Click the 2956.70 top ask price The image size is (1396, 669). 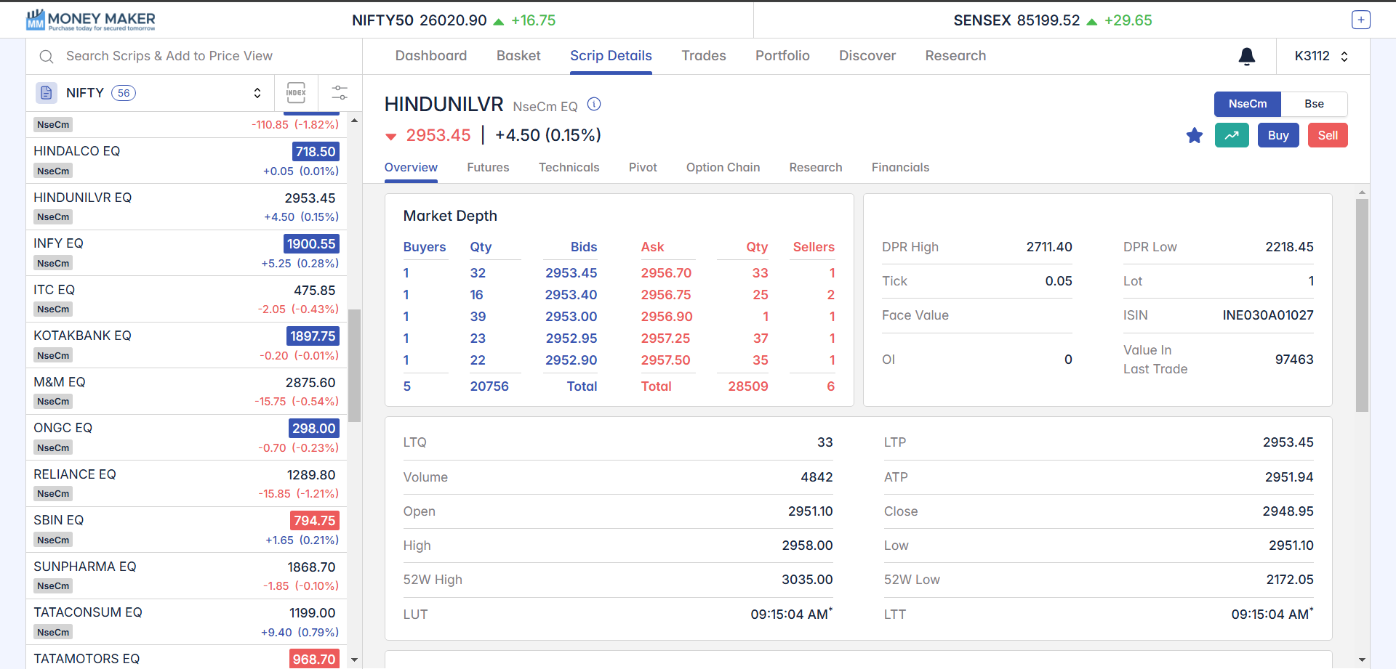pos(666,273)
